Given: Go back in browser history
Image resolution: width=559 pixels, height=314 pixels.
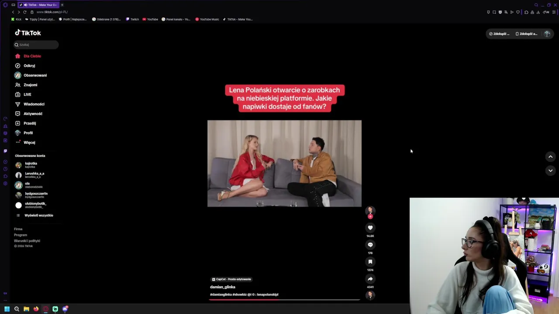Looking at the screenshot, I should click(13, 12).
